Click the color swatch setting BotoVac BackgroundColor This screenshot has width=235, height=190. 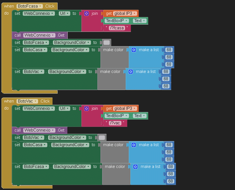pos(102,137)
